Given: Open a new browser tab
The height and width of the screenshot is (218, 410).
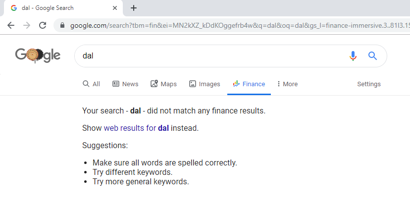Looking at the screenshot, I should 134,8.
